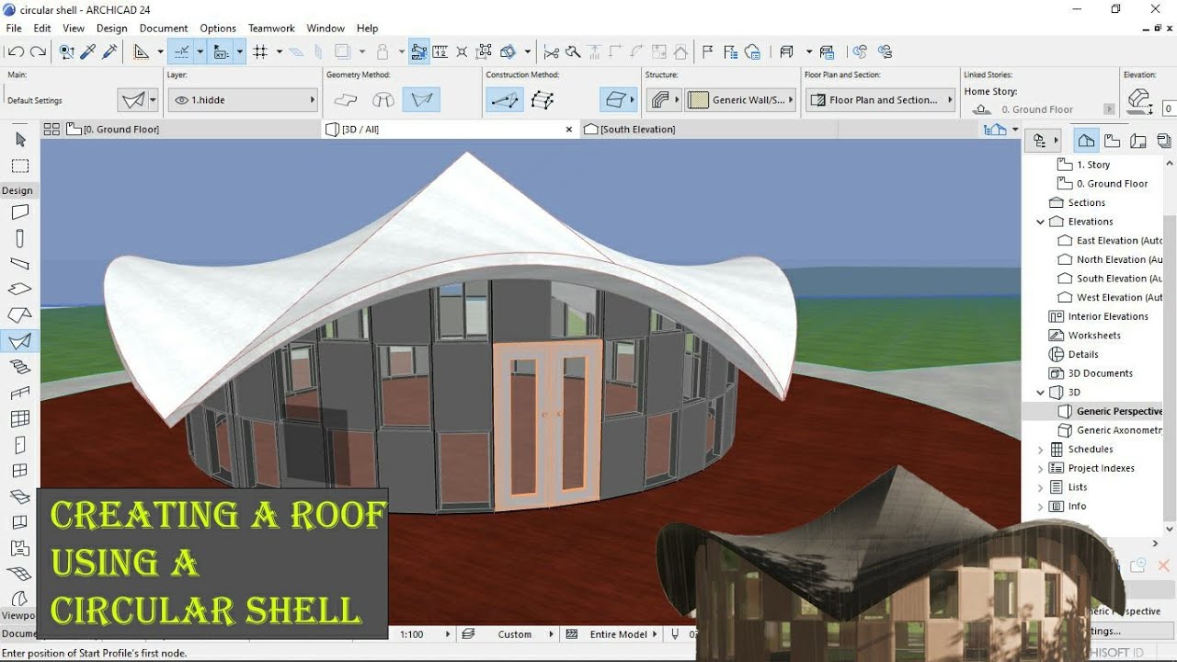Close the 3D / All tab
Viewport: 1177px width, 662px height.
pos(569,130)
